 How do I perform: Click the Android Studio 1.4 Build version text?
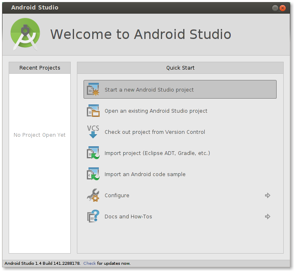(42, 263)
